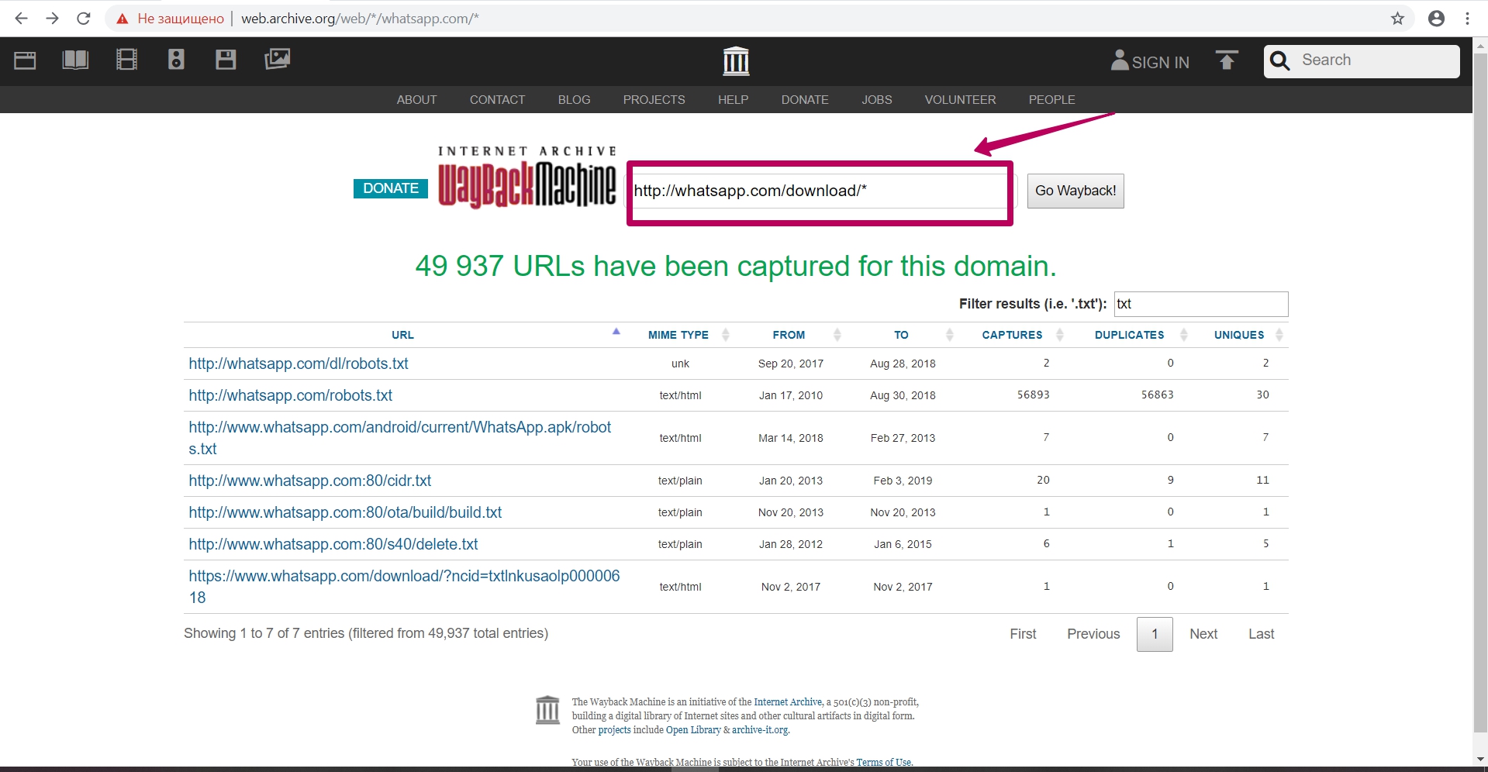Click the search magnifier icon
The height and width of the screenshot is (772, 1488).
pyautogui.click(x=1280, y=61)
